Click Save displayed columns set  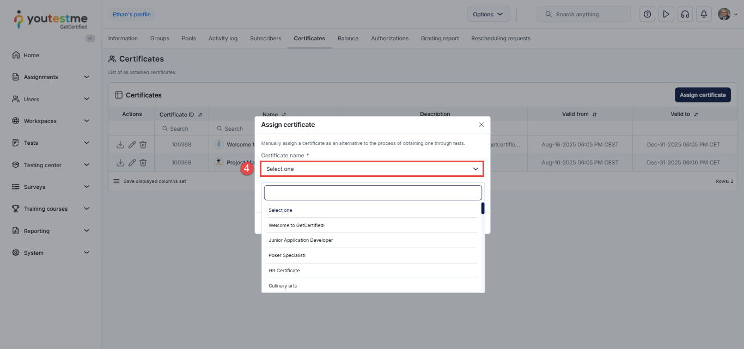pos(154,181)
